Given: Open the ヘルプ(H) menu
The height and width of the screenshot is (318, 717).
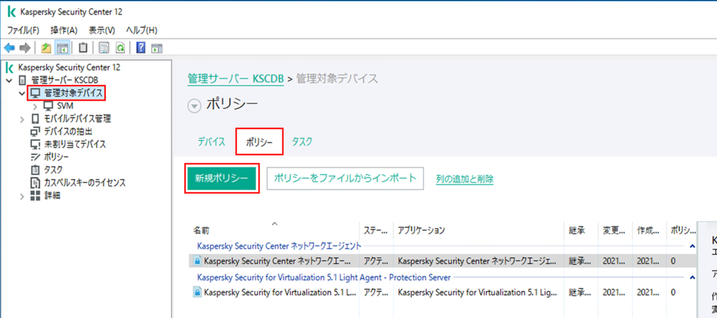Looking at the screenshot, I should click(x=142, y=30).
